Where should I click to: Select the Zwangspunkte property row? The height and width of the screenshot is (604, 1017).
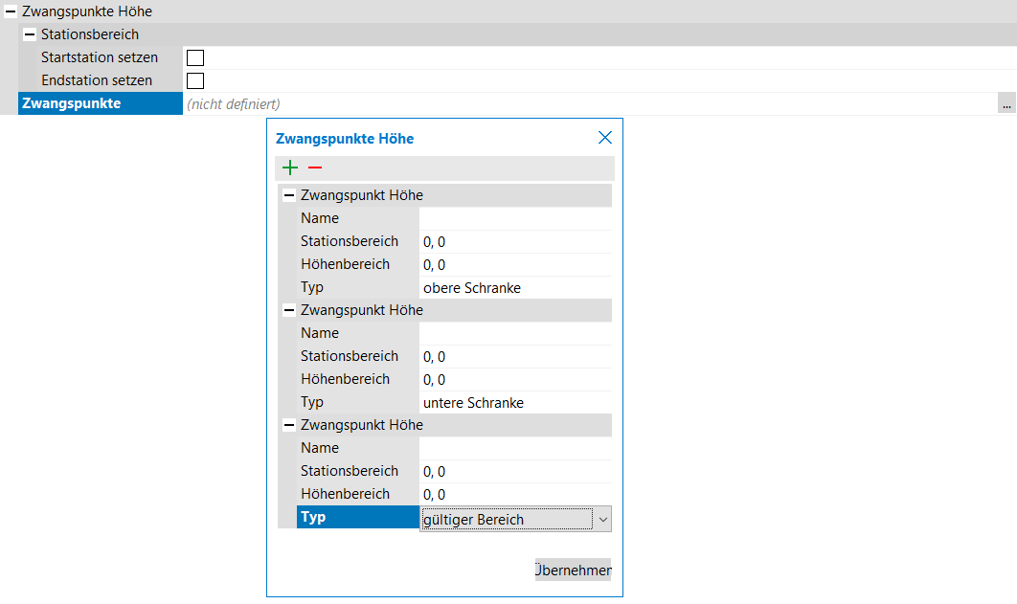[100, 104]
